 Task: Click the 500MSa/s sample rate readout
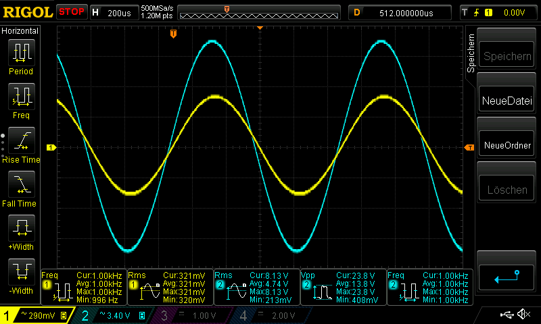coord(157,8)
